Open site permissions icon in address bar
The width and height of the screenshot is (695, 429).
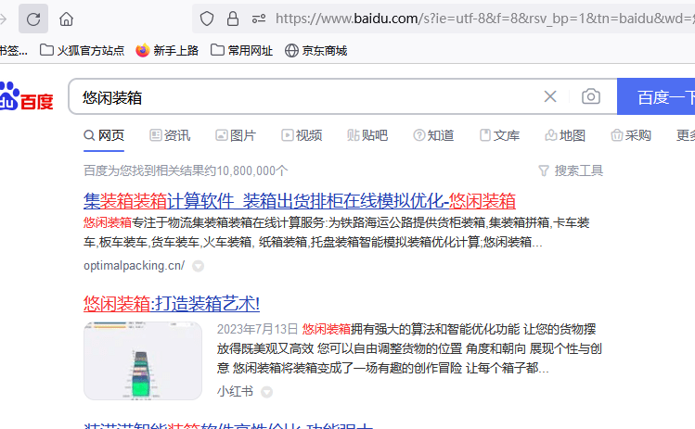[259, 19]
